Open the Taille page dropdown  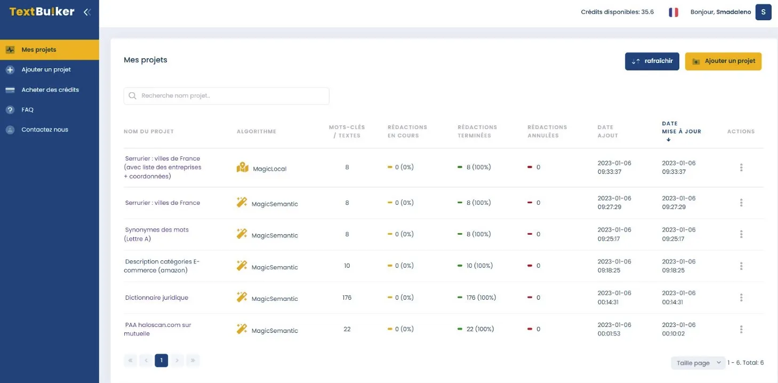tap(698, 363)
